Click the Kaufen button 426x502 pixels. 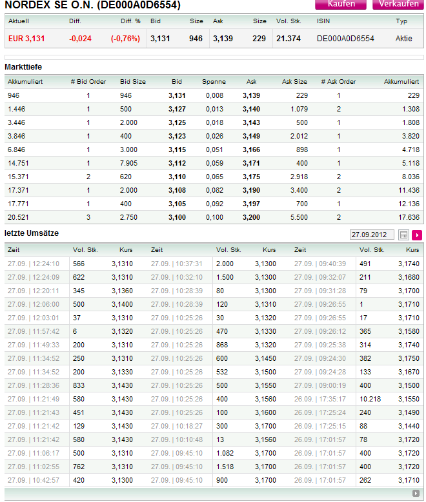[x=341, y=4]
